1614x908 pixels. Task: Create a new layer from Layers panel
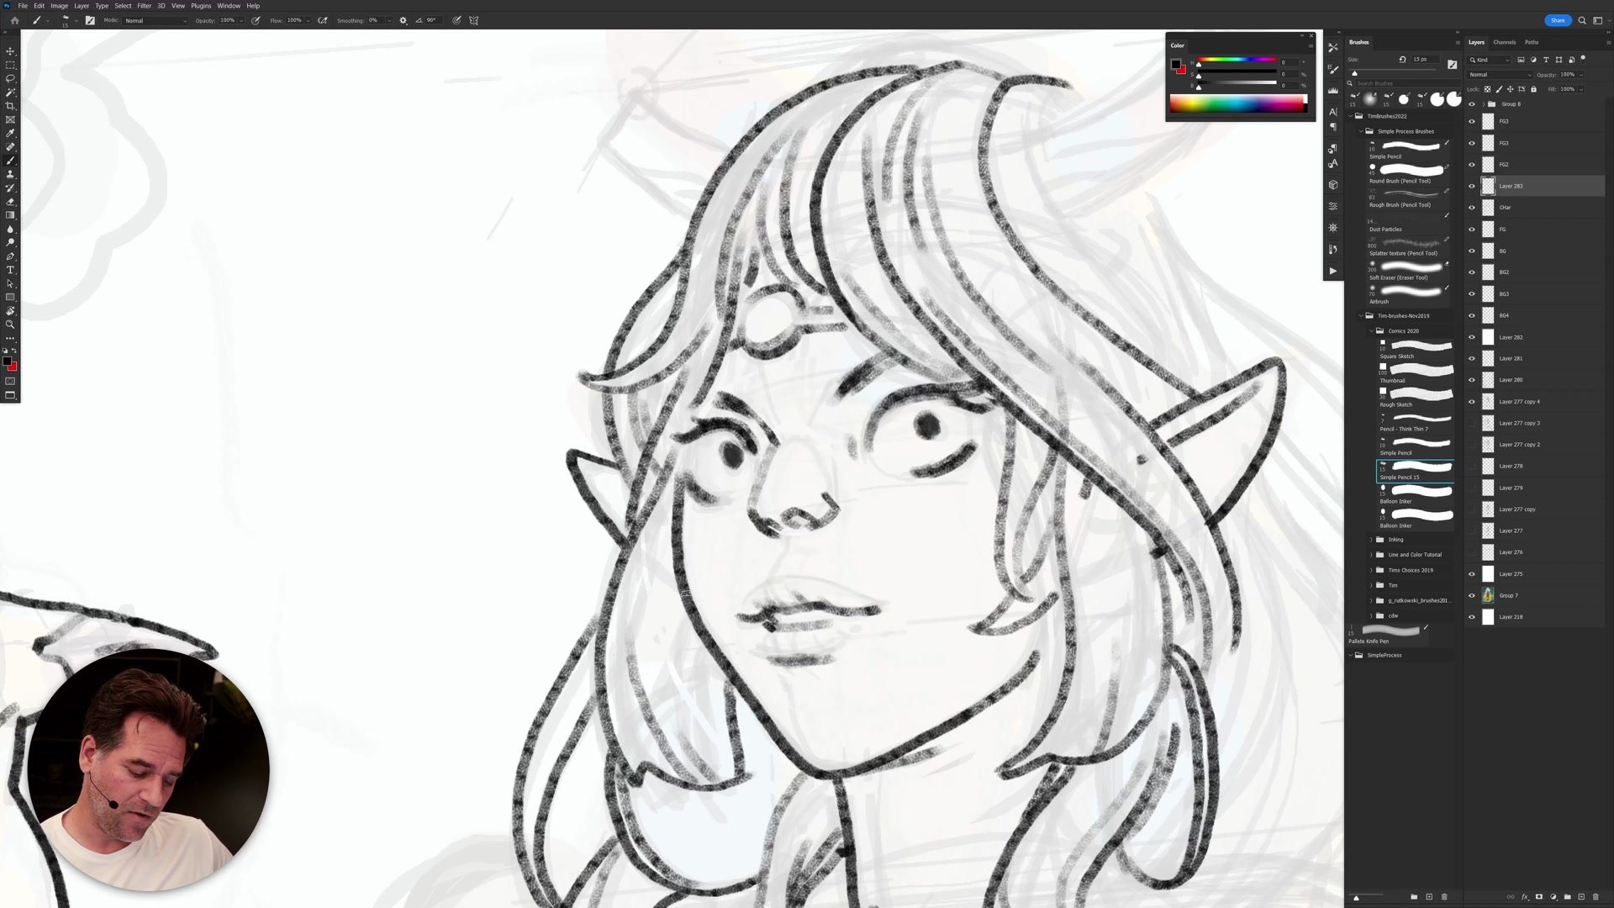point(1581,897)
